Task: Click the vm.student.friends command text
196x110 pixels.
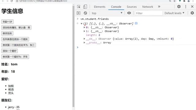Action: 95,19
